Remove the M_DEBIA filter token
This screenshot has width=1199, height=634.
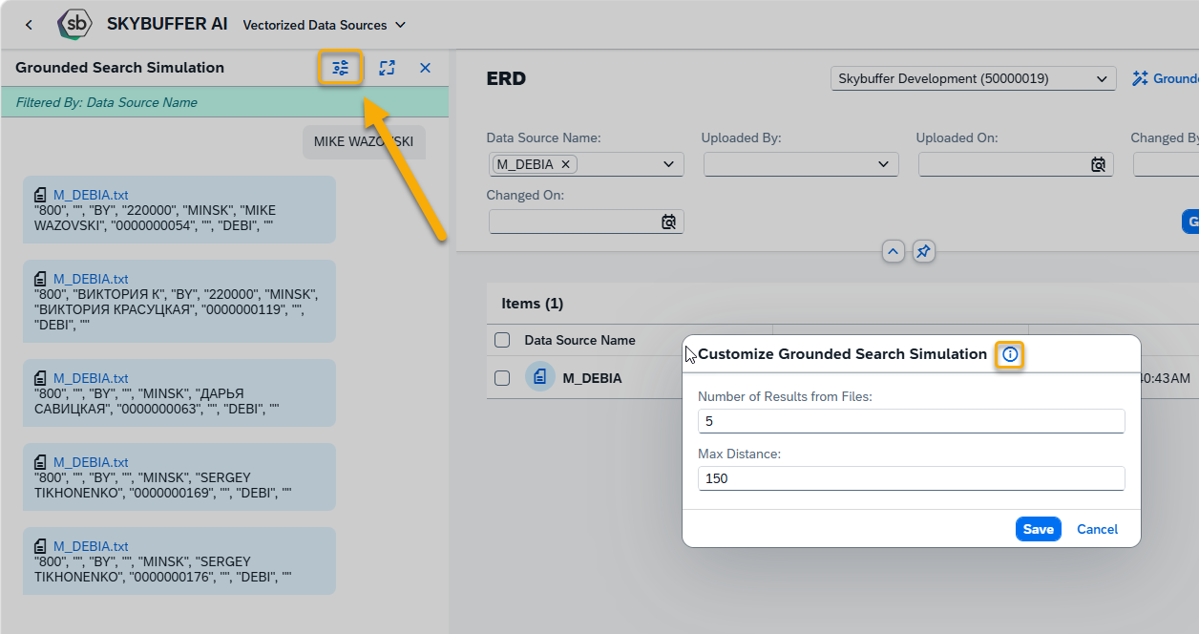point(565,164)
